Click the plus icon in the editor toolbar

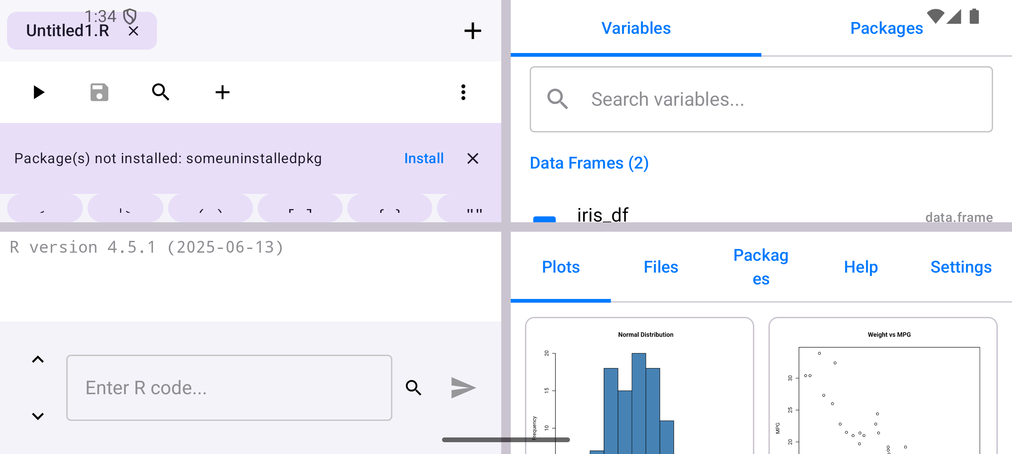pyautogui.click(x=222, y=93)
